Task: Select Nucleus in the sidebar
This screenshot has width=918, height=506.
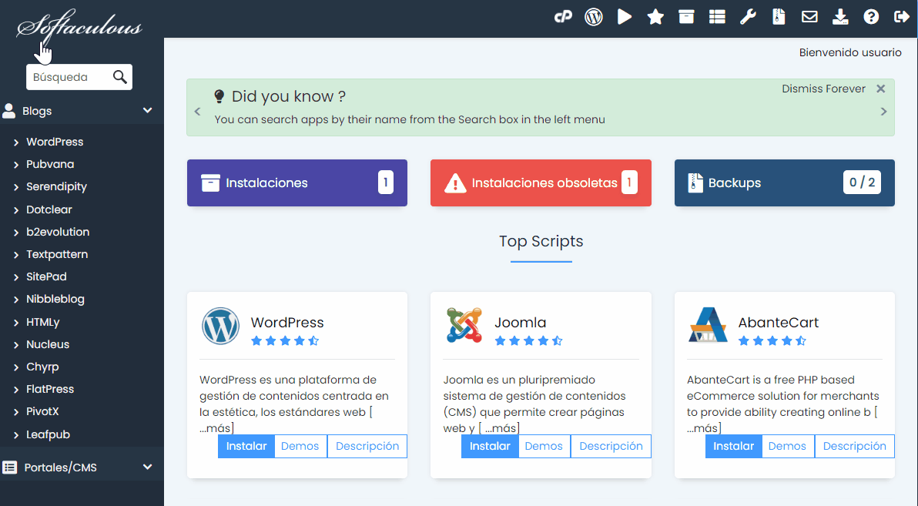Action: pyautogui.click(x=48, y=344)
